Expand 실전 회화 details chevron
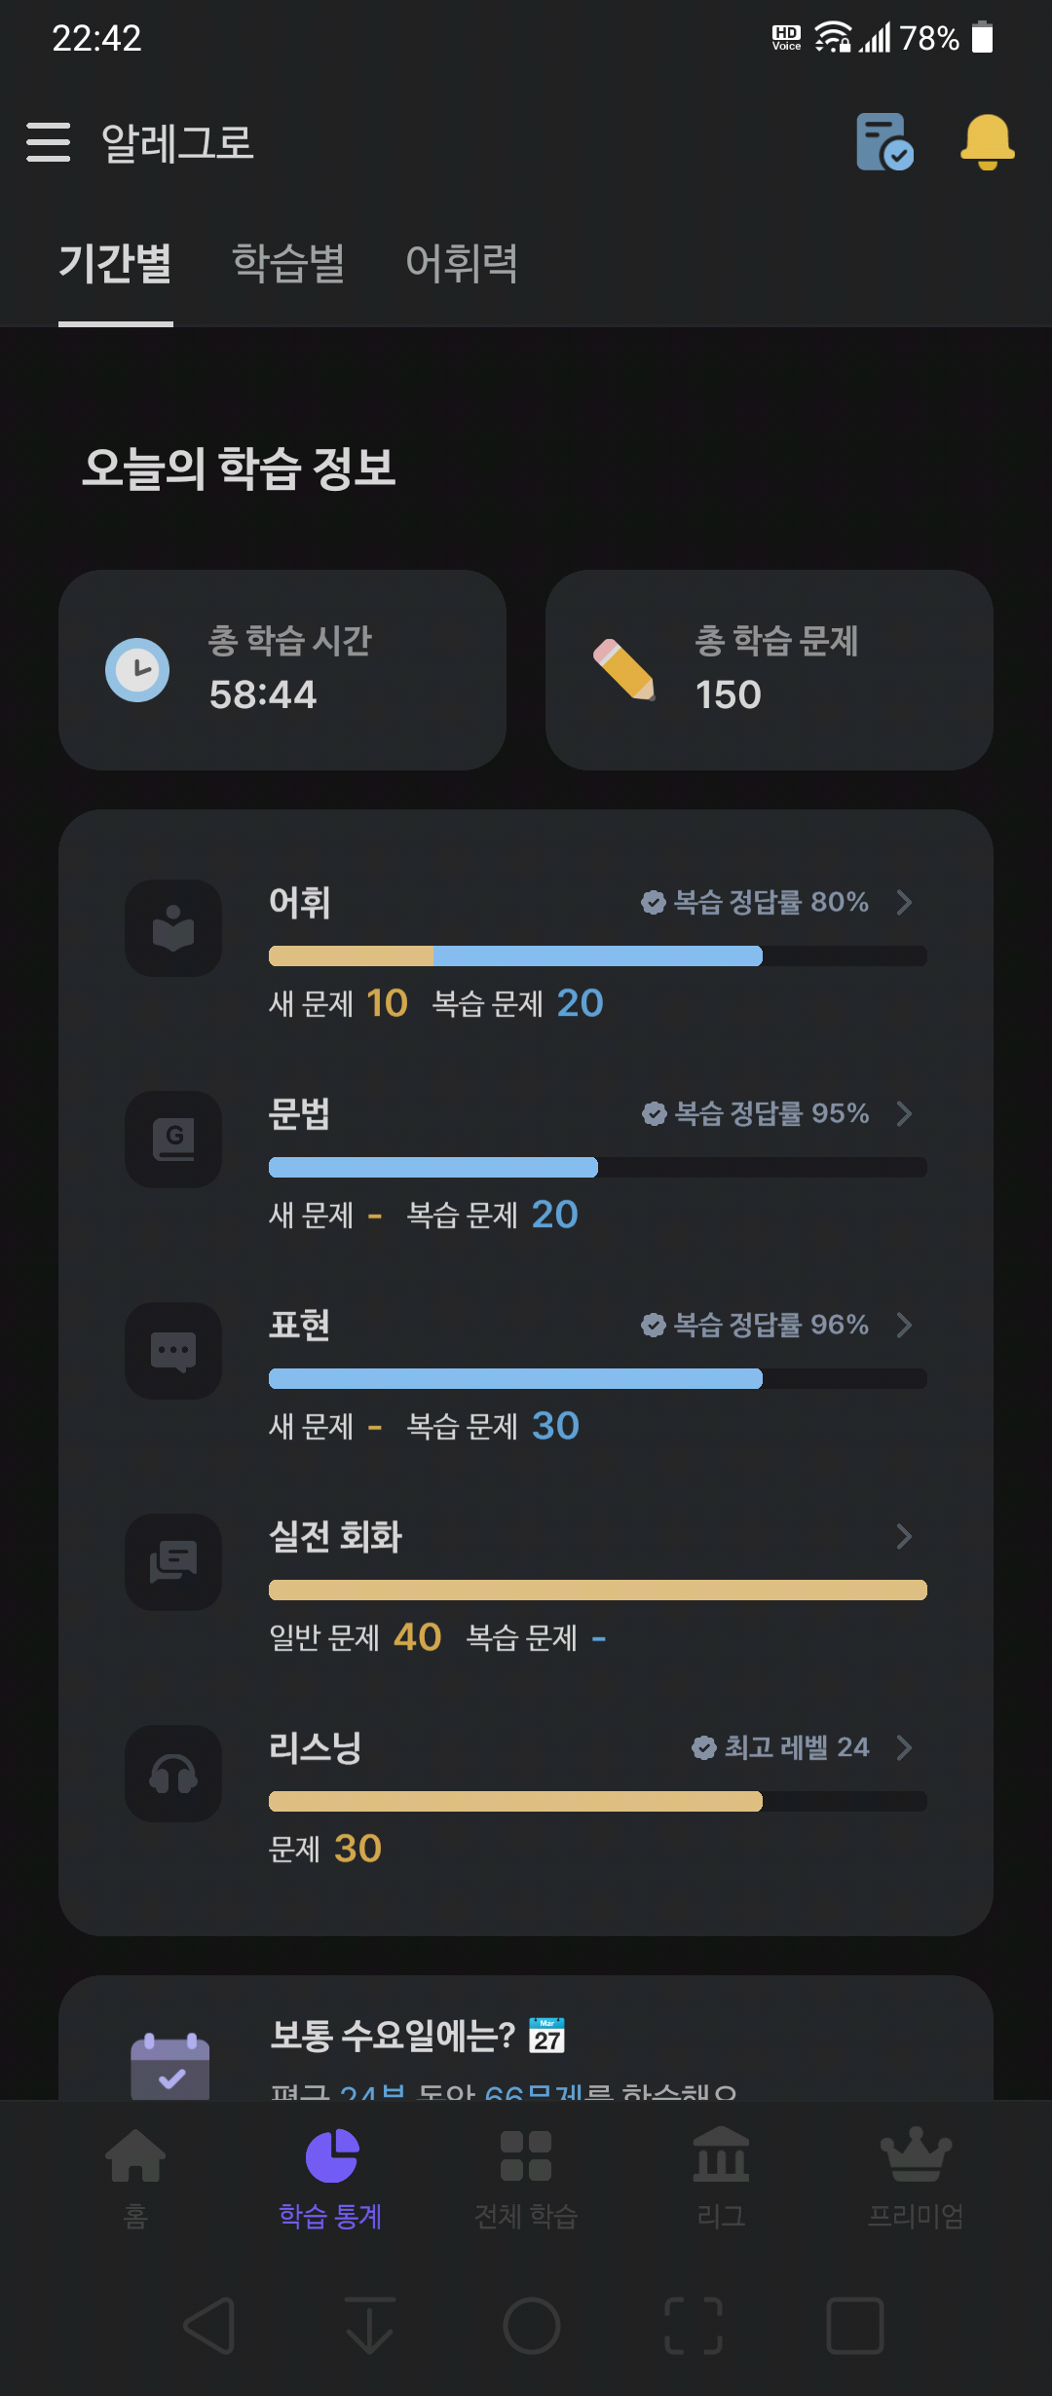 point(904,1536)
